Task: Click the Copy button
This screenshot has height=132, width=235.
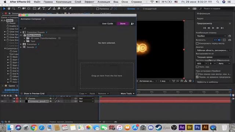Action: pyautogui.click(x=83, y=93)
